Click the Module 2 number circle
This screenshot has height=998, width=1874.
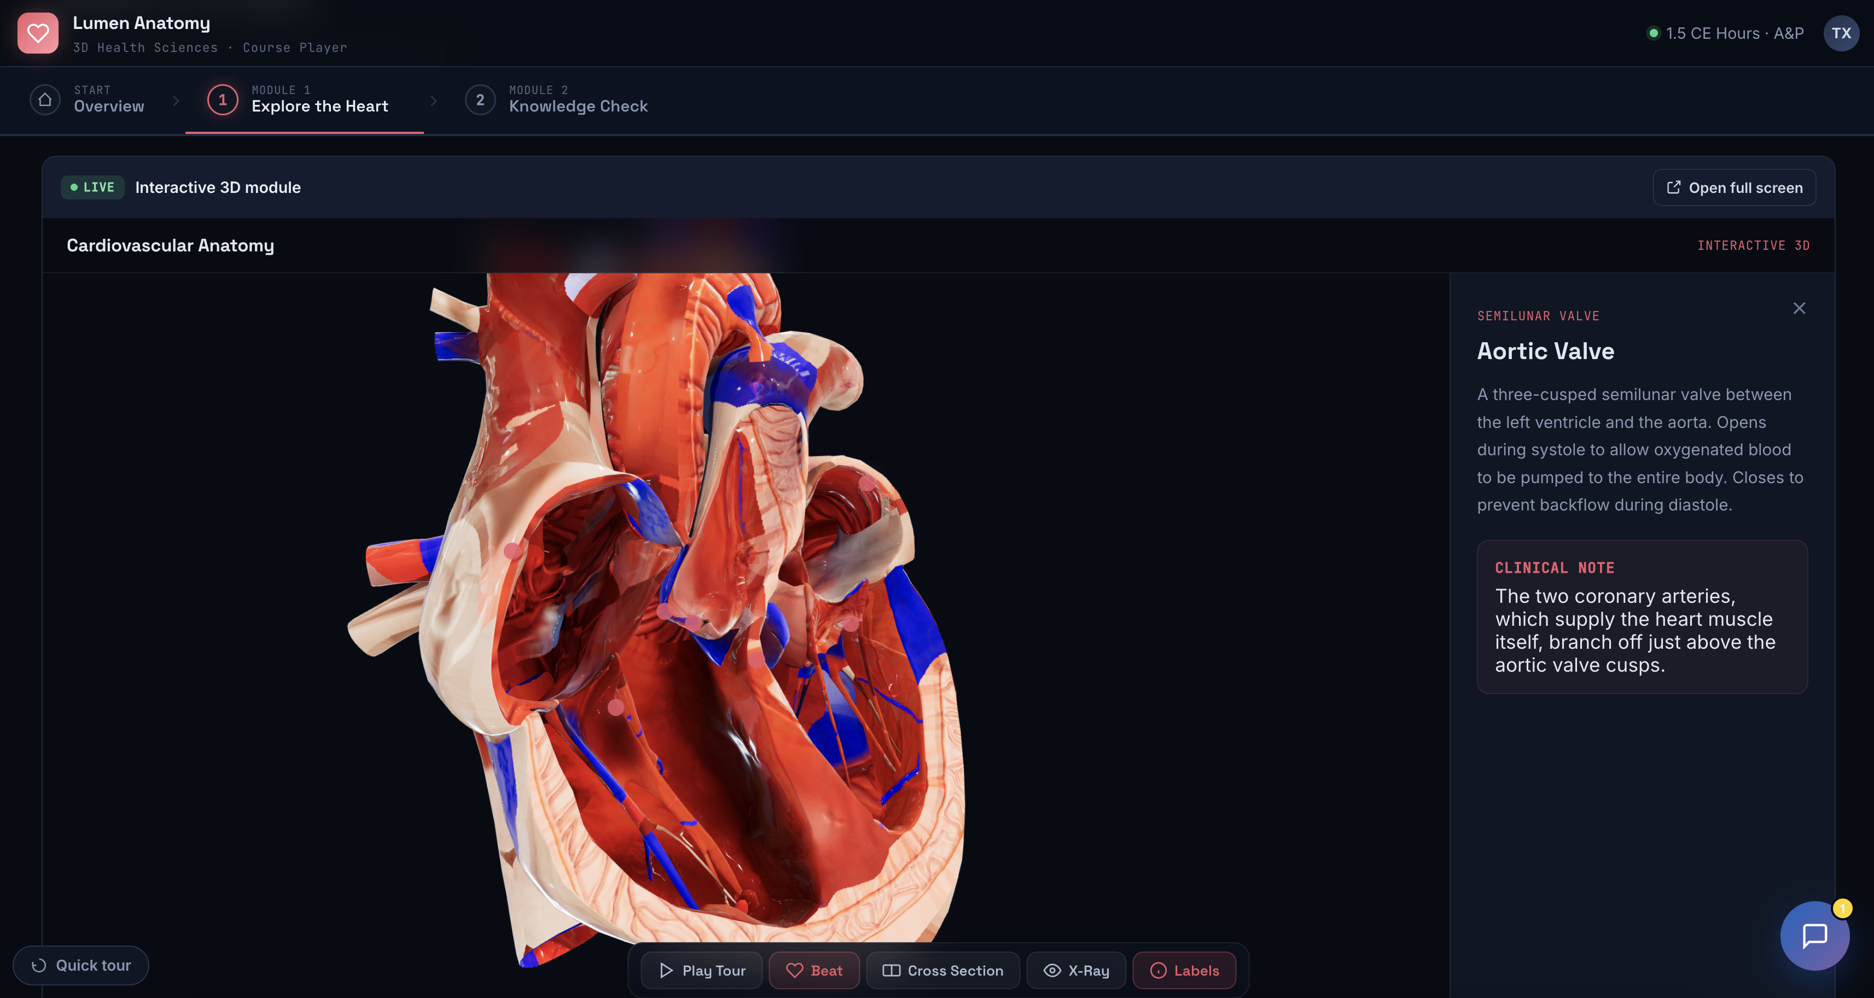pyautogui.click(x=480, y=99)
